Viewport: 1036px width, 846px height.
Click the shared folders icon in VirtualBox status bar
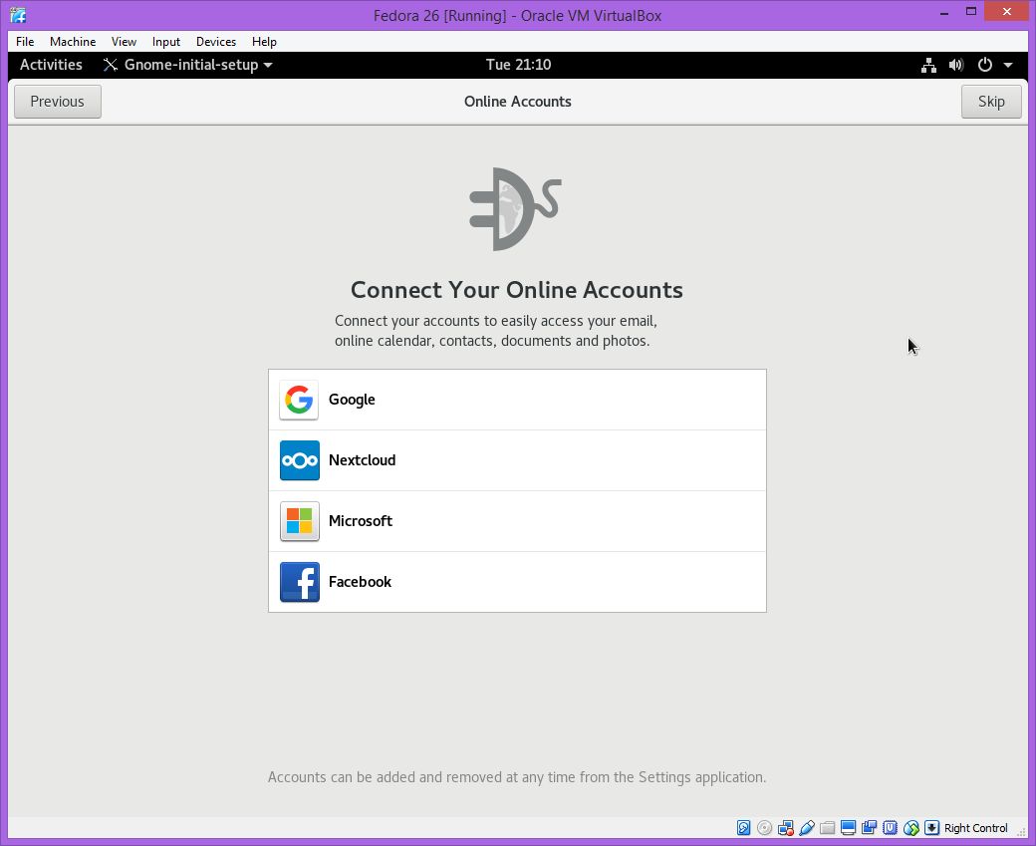pos(827,827)
